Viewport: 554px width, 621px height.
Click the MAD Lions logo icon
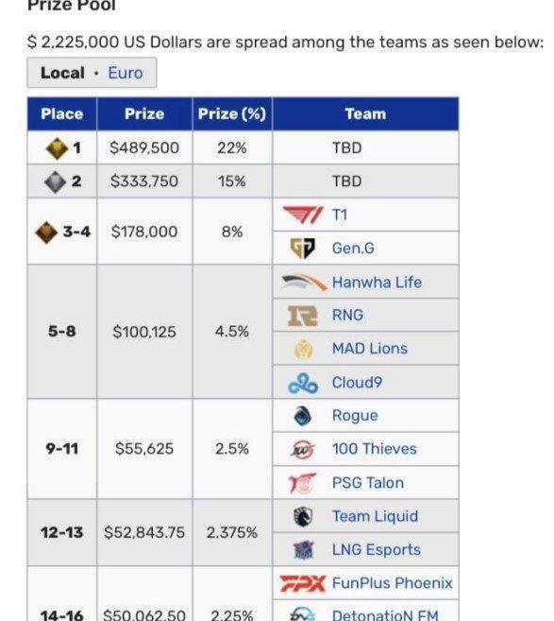(x=303, y=349)
